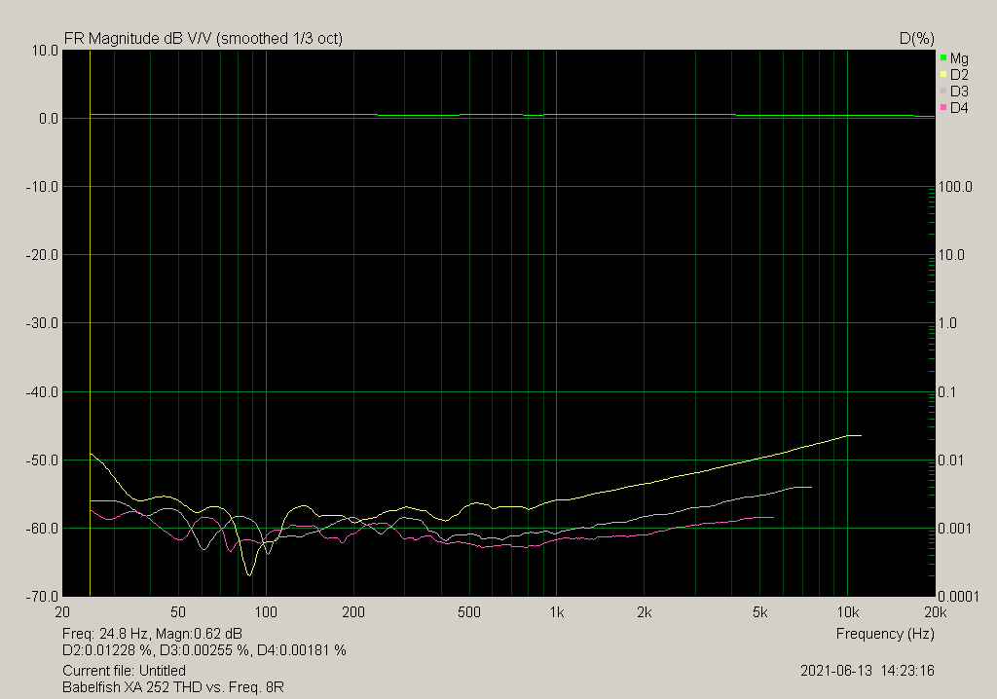Click the 2021-06-13 14:23:16 timestamp

[x=867, y=671]
